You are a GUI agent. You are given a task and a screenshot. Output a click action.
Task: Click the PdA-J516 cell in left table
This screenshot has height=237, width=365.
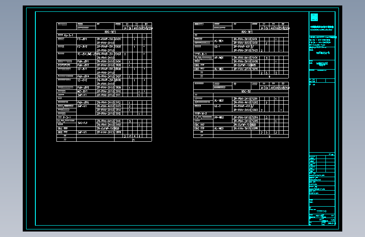pos(86,102)
